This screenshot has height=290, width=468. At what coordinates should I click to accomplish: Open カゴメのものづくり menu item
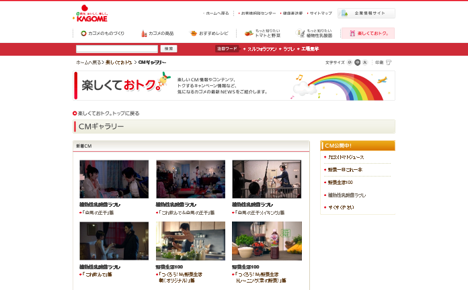coord(103,34)
